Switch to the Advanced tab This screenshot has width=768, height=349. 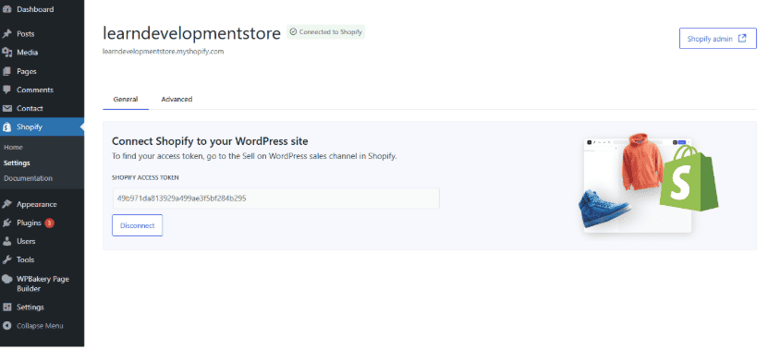coord(177,100)
